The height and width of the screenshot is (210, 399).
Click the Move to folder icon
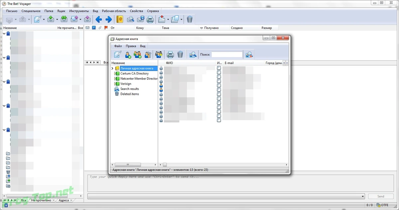[x=162, y=19]
